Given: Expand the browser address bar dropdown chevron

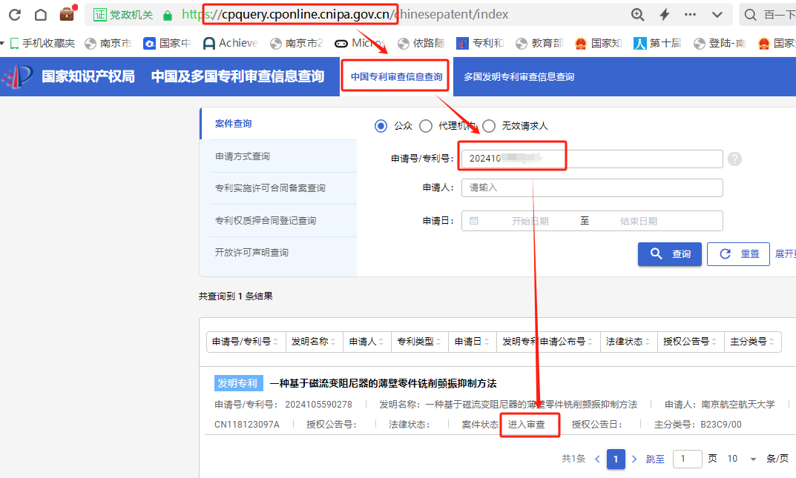Looking at the screenshot, I should coord(717,15).
